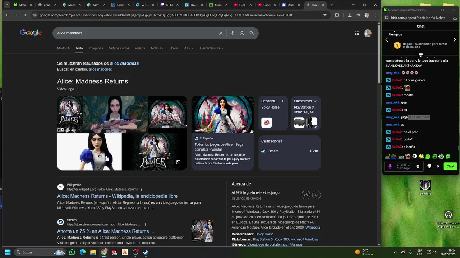Open the Windows Start menu
This screenshot has height=258, width=460.
8,252
